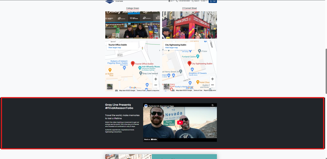327x159 pixels.
Task: View larger map for Tourist Office Dublin
Action: click(115, 48)
